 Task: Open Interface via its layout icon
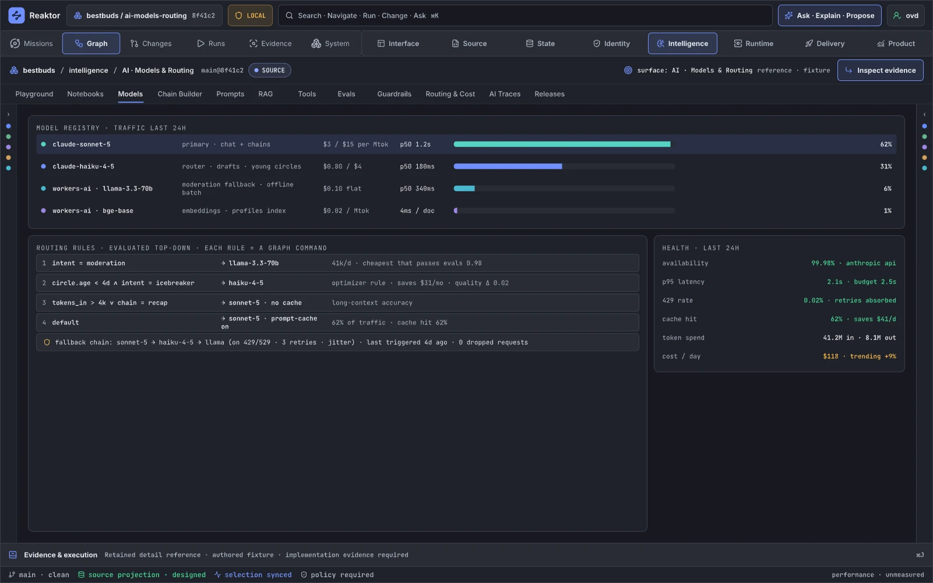381,44
